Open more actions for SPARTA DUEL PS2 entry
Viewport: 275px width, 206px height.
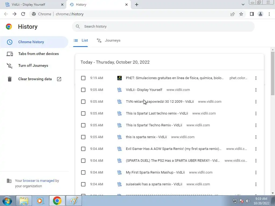(256, 161)
